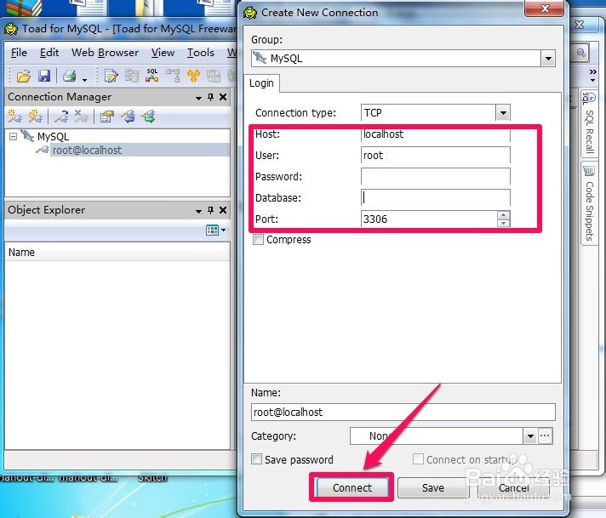Click the Category ellipsis button
606x518 pixels.
[x=545, y=436]
